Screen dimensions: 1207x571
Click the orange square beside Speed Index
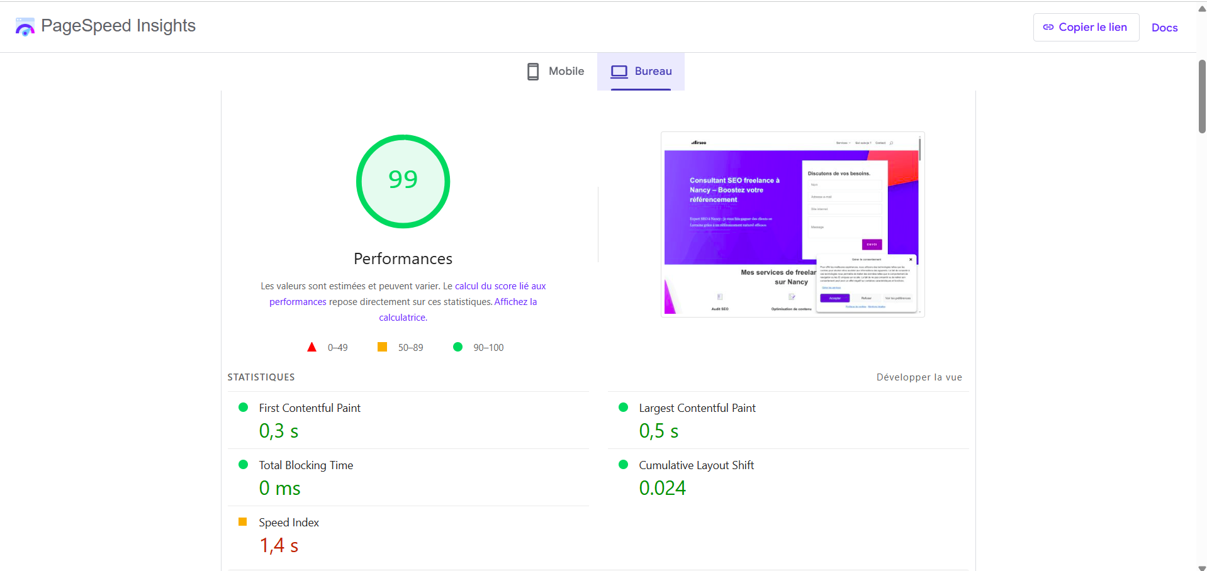pos(244,521)
